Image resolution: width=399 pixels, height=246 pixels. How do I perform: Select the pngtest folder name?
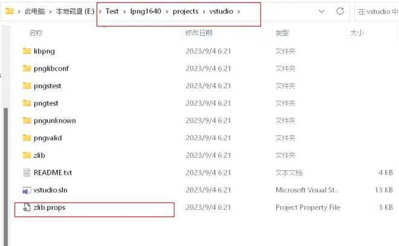(46, 103)
